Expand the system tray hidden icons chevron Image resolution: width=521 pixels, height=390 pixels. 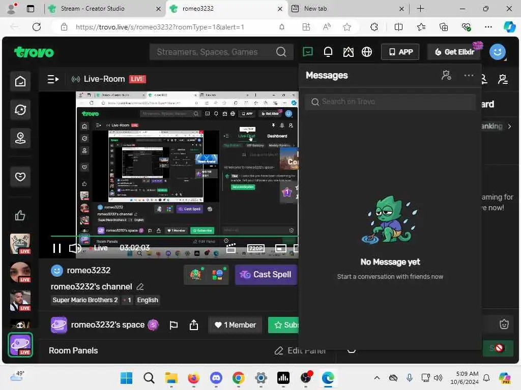(377, 378)
